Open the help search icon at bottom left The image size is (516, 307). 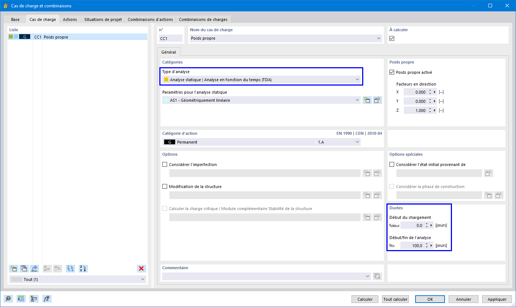coord(8,299)
